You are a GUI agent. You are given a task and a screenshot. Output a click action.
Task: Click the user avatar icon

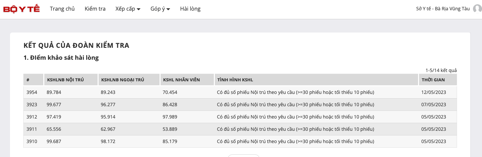(477, 9)
